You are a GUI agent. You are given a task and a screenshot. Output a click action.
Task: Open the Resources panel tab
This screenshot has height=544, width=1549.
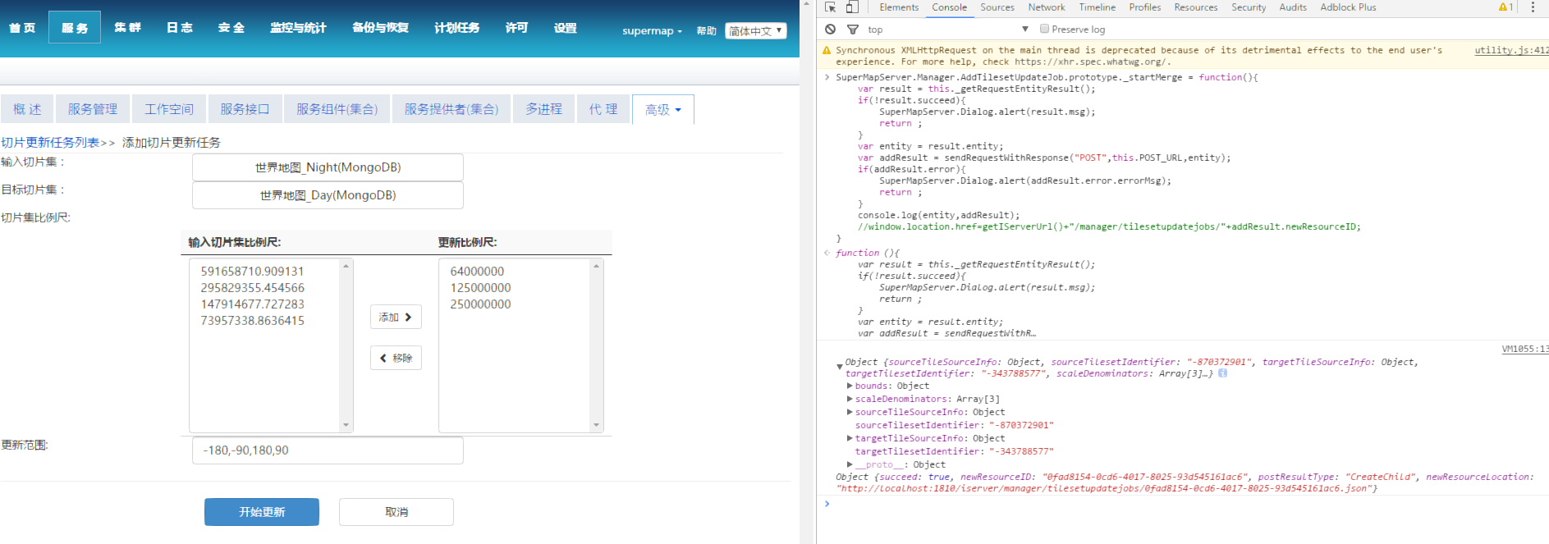pyautogui.click(x=1196, y=7)
